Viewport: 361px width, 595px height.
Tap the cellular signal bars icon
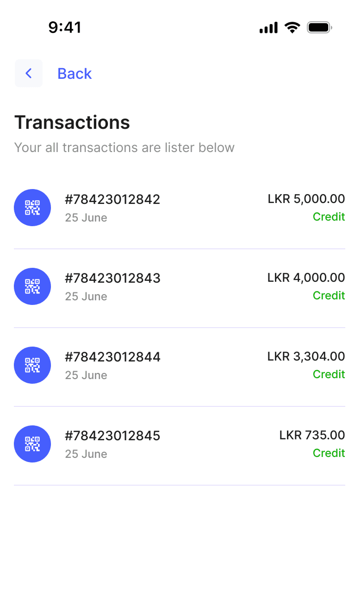coord(268,28)
